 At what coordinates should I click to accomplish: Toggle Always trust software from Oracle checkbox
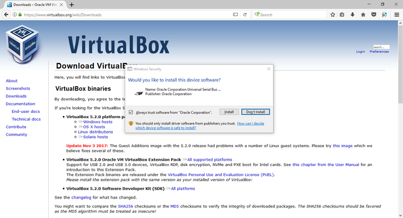131,112
